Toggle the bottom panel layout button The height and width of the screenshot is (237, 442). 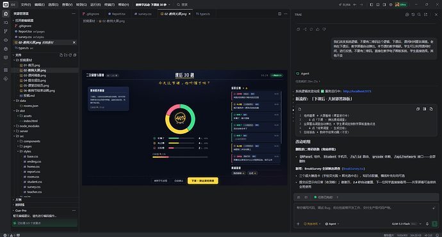pyautogui.click(x=378, y=4)
